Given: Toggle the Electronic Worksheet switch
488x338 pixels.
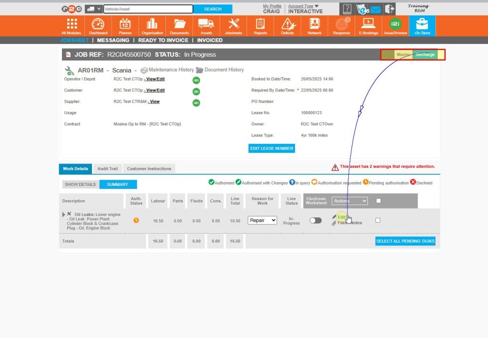Looking at the screenshot, I should [x=315, y=220].
